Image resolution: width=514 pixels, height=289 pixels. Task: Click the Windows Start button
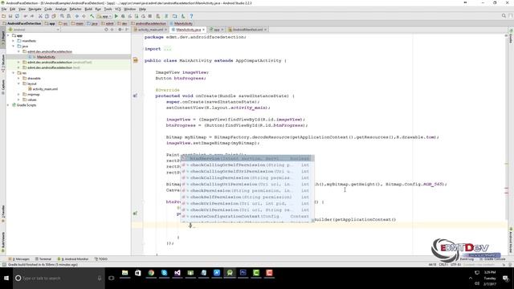click(x=6, y=279)
